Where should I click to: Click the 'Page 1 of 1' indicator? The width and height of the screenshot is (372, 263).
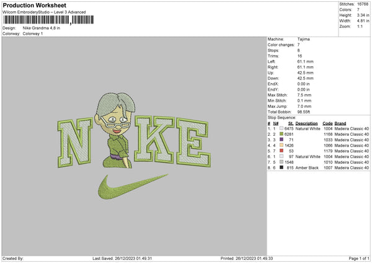pyautogui.click(x=359, y=259)
